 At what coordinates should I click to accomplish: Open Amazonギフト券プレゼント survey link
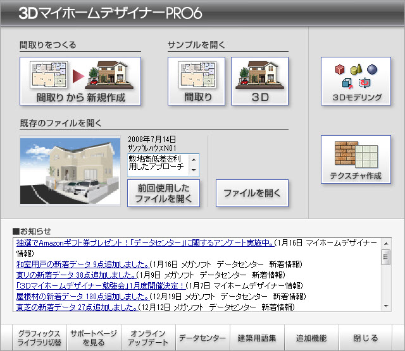(x=145, y=243)
